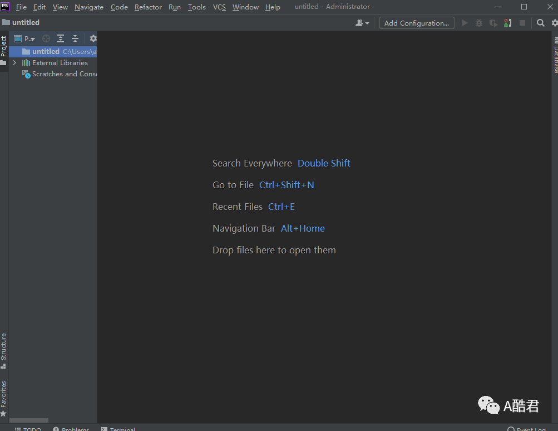
Task: Click the 'Double Shift' shortcut text
Action: coord(324,163)
